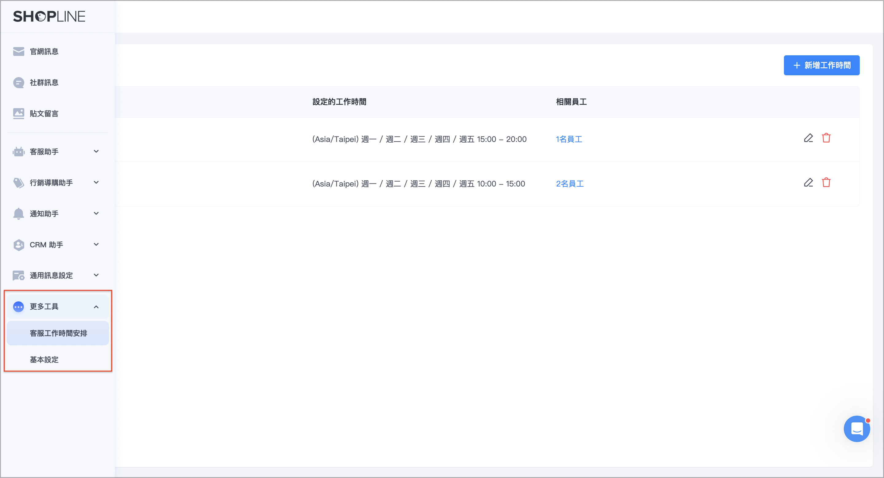Screen dimensions: 884x478
Task: Open the blue chat support widget
Action: click(x=857, y=429)
